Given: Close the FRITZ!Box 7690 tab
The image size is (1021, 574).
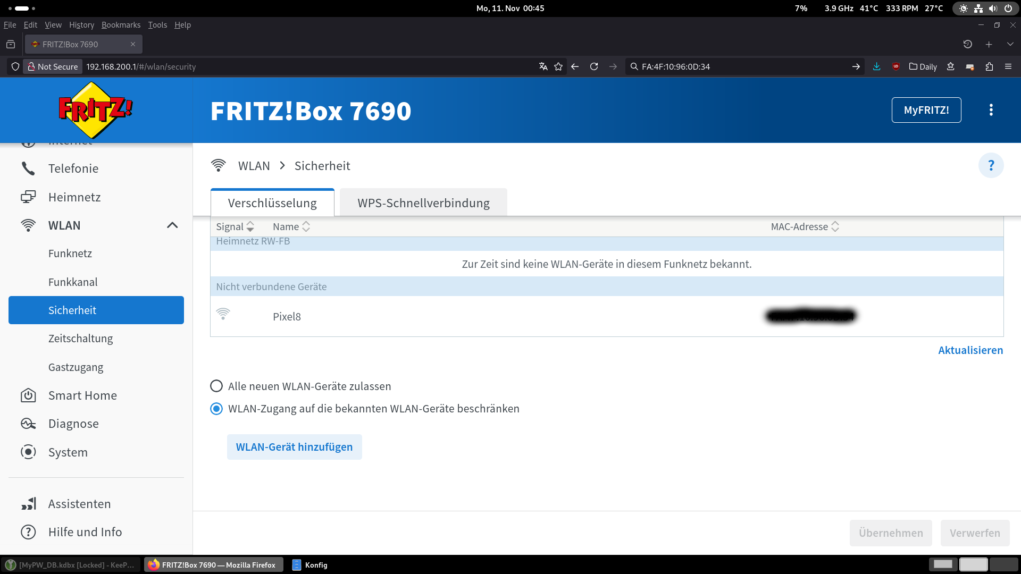Looking at the screenshot, I should [133, 44].
